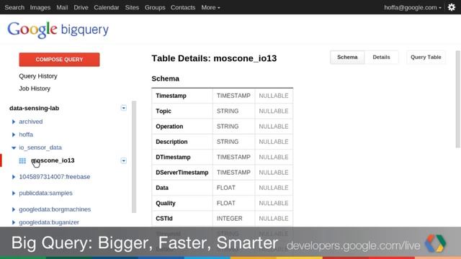This screenshot has width=461, height=259.
Task: Click the Quality field name
Action: point(166,203)
